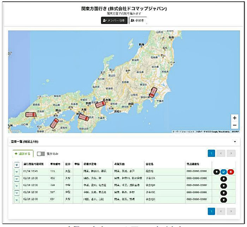
Task: Show map location for the 13:30 row
Action: click(x=223, y=179)
